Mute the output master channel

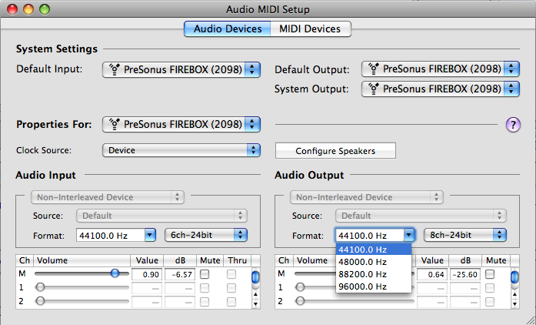tap(490, 274)
